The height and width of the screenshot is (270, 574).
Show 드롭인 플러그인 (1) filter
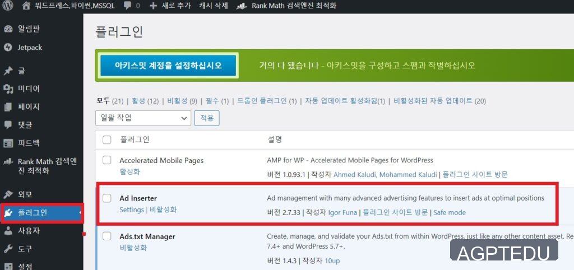click(x=267, y=101)
